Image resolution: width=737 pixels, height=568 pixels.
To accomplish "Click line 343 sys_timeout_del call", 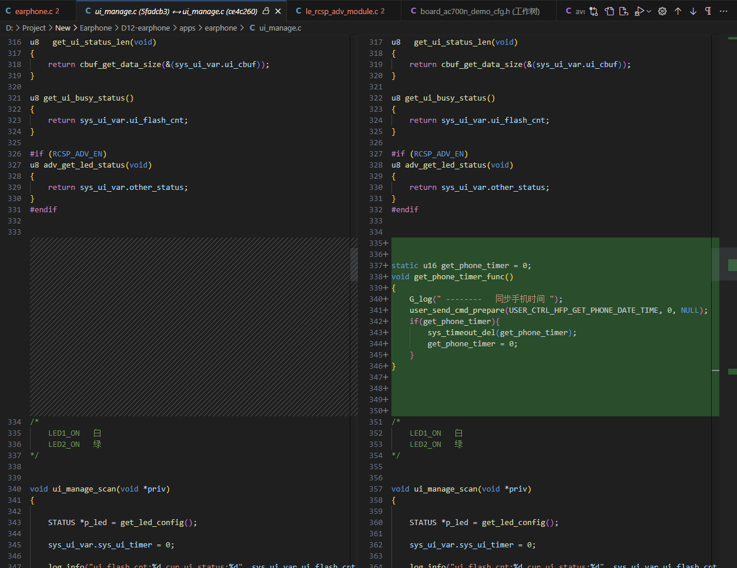I will coord(502,332).
